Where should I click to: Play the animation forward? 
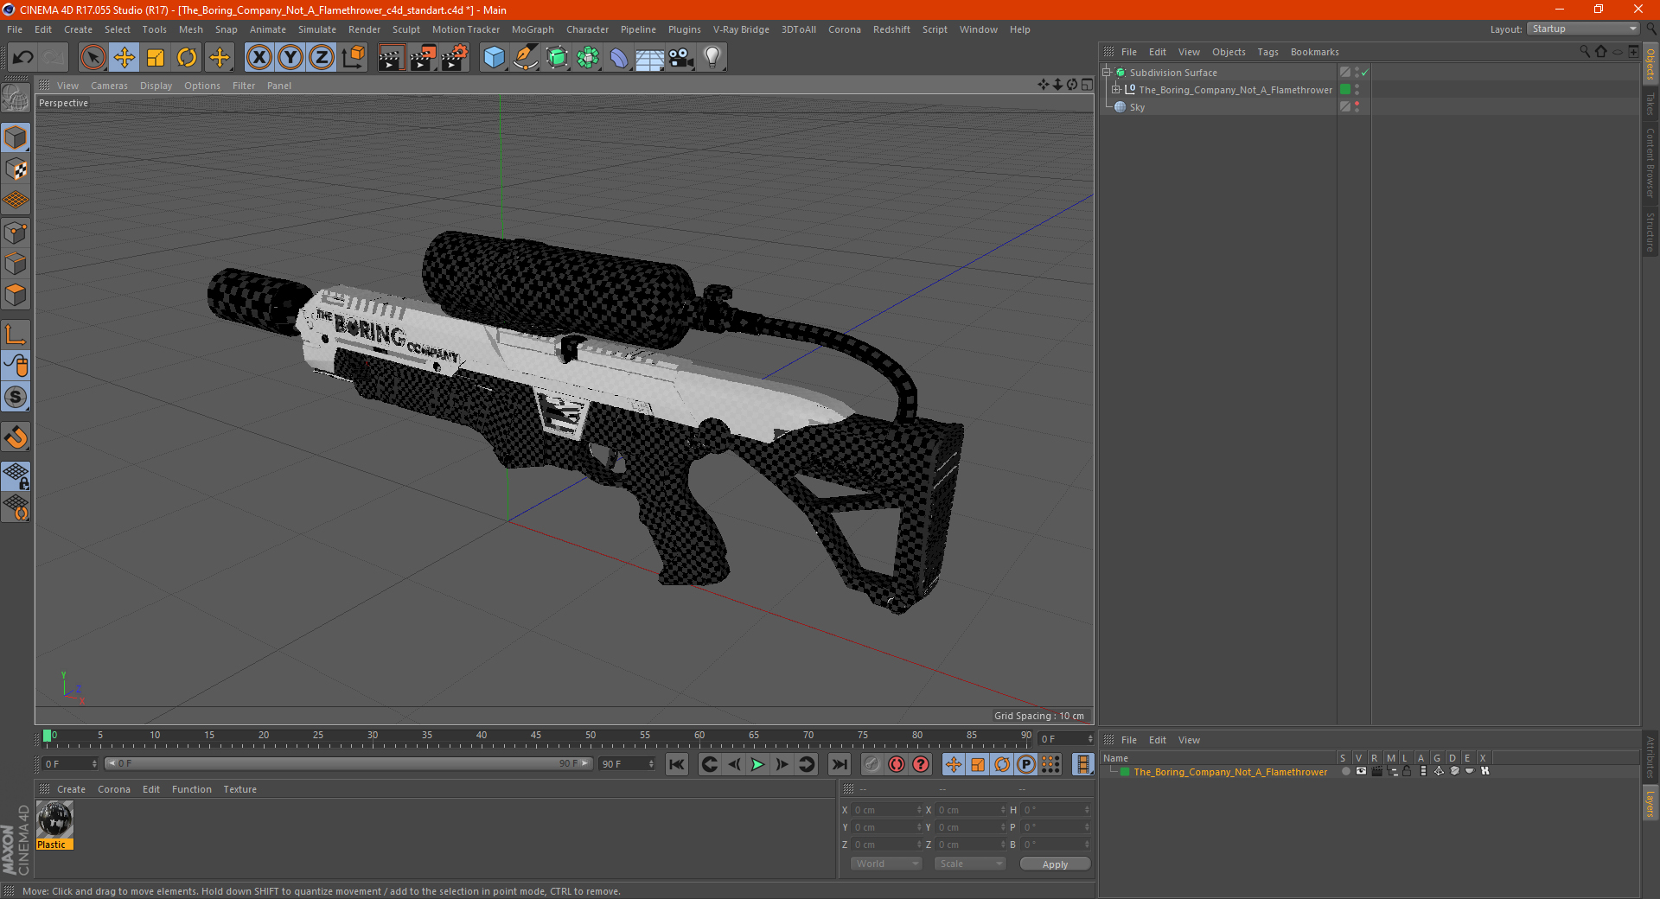[x=757, y=764]
